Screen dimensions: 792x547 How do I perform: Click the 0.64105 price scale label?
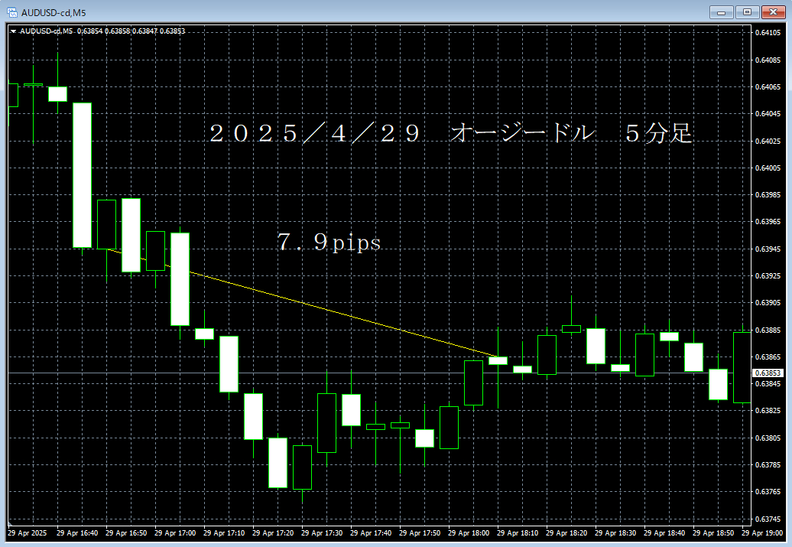click(768, 32)
